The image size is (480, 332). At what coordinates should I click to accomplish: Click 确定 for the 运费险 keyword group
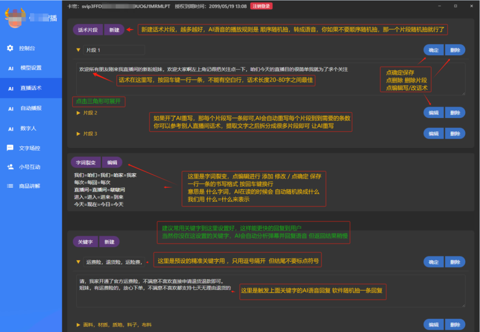434,262
